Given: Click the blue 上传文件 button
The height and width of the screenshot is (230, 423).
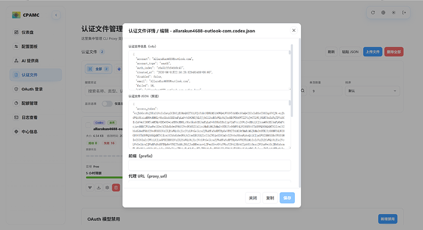Looking at the screenshot, I should pos(373,52).
